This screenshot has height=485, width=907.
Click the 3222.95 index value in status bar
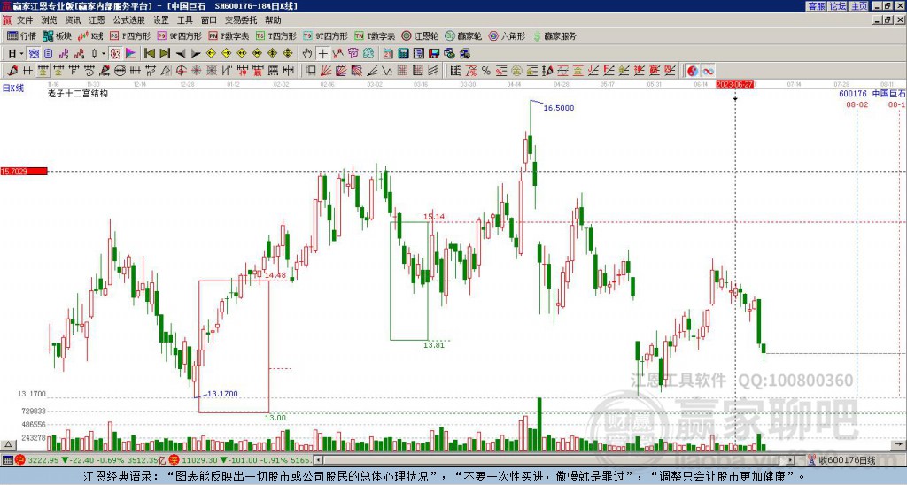(43, 460)
